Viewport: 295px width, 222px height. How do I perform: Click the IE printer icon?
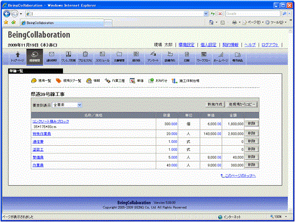234,22
